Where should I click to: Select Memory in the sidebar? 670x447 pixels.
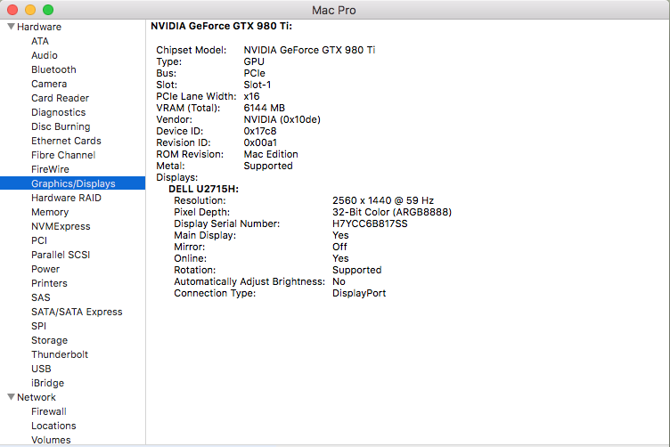pyautogui.click(x=50, y=212)
